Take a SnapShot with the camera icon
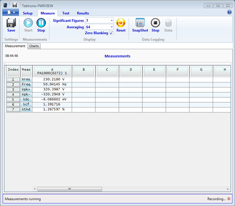Image resolution: width=235 pixels, height=206 pixels. pos(140,23)
